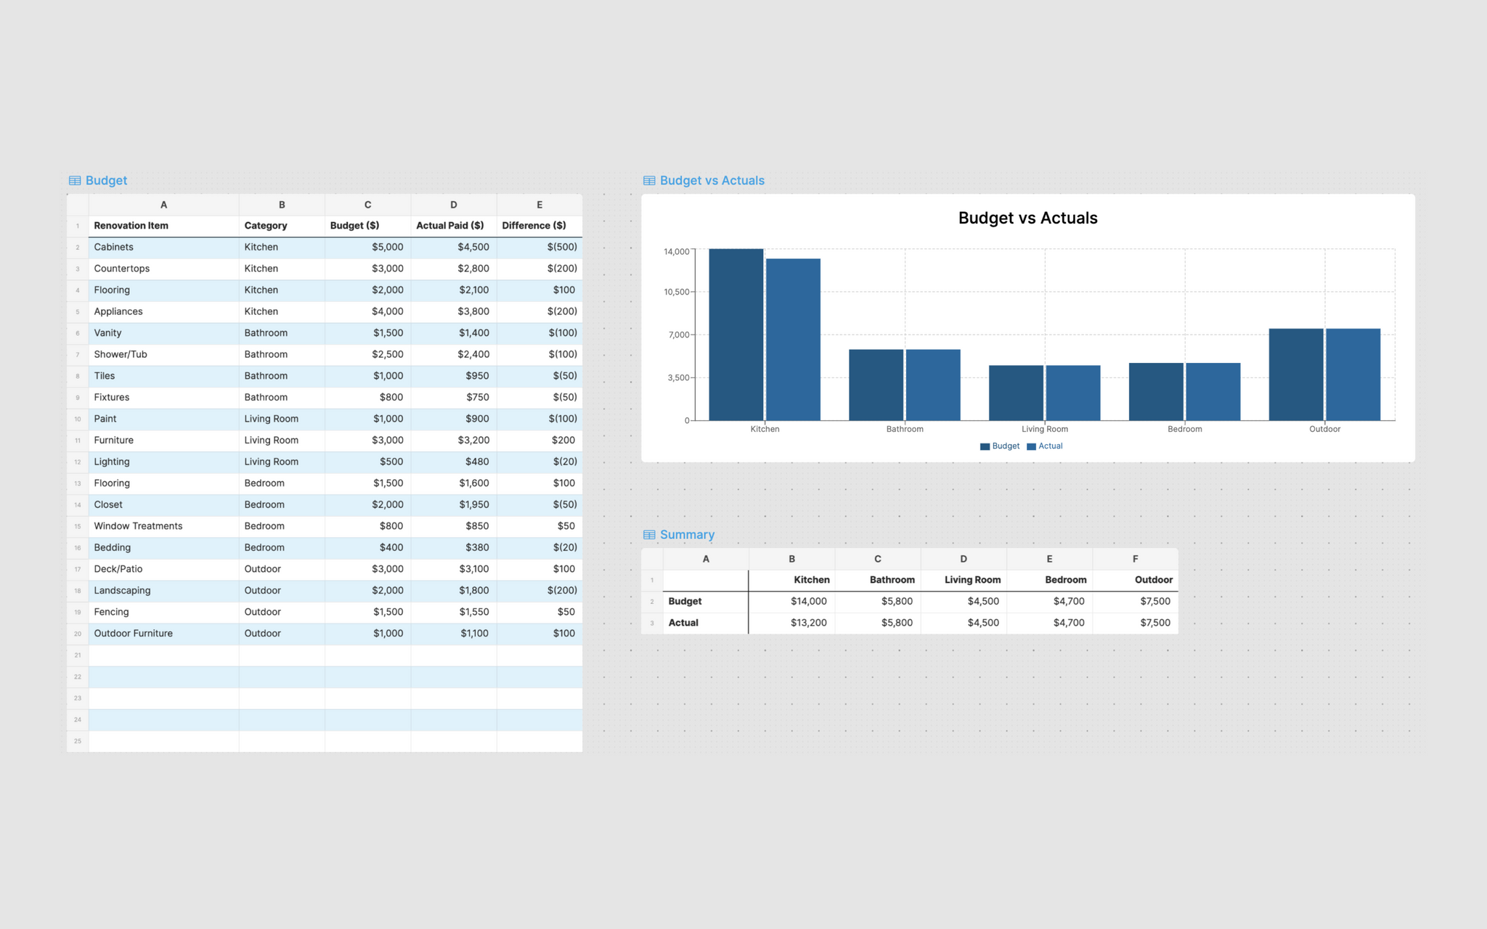Select the 'Outdoor Furniture' cell

point(163,634)
